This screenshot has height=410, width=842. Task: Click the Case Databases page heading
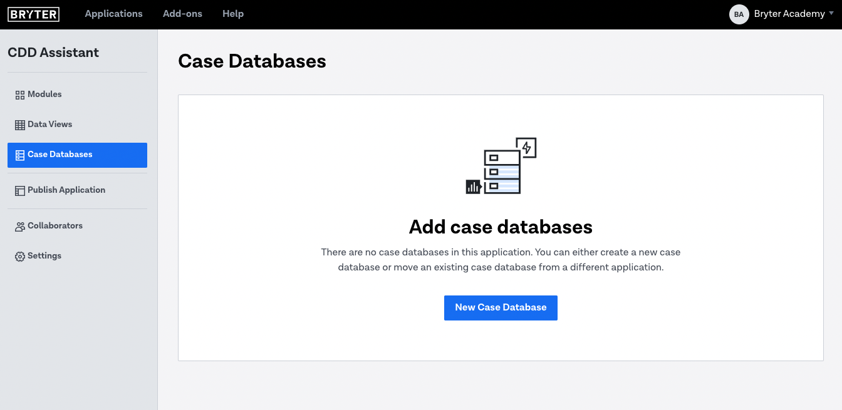(x=252, y=61)
